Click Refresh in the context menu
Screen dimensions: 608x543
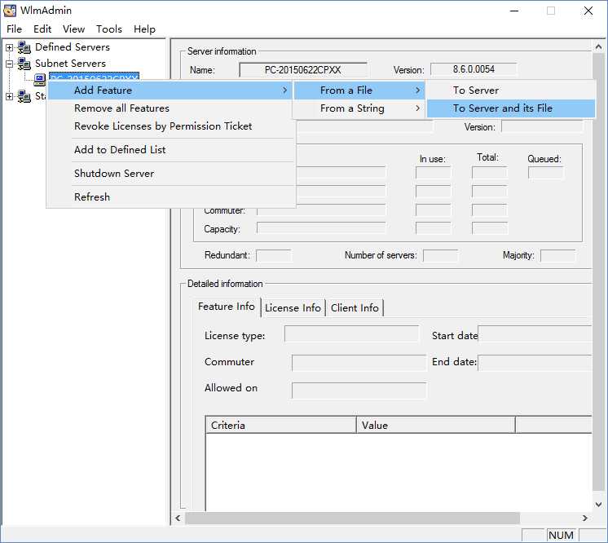(x=170, y=197)
